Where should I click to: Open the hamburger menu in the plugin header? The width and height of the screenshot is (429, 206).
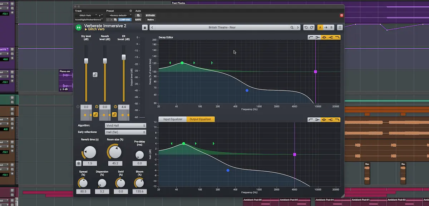tap(340, 28)
